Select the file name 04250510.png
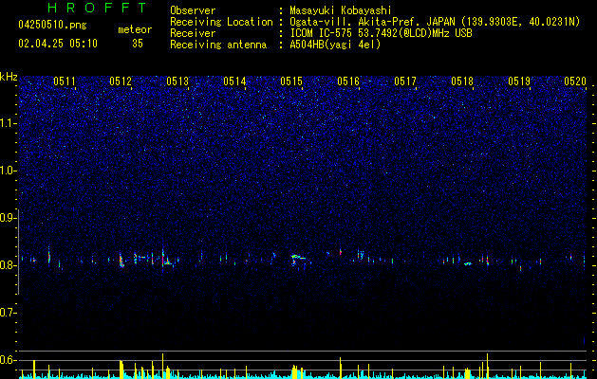The width and height of the screenshot is (597, 379). [x=52, y=26]
